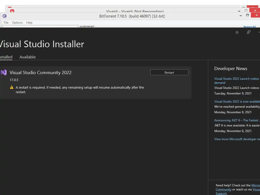Click the version text 17.0.5
The image size is (260, 195).
click(14, 80)
